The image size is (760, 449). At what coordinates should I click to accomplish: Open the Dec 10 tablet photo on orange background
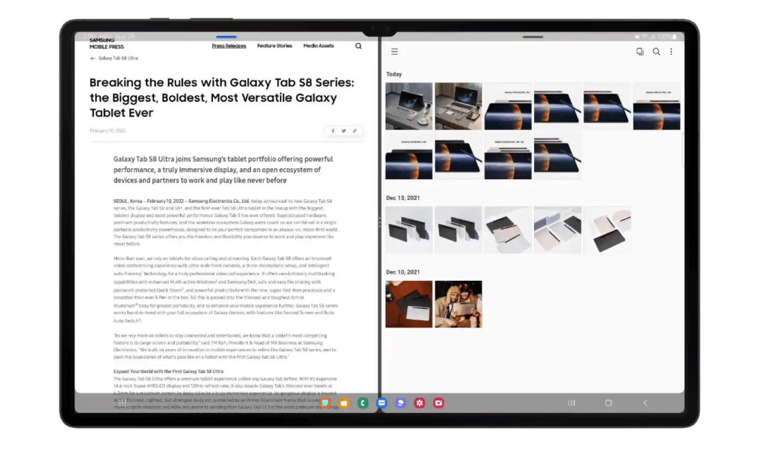409,304
